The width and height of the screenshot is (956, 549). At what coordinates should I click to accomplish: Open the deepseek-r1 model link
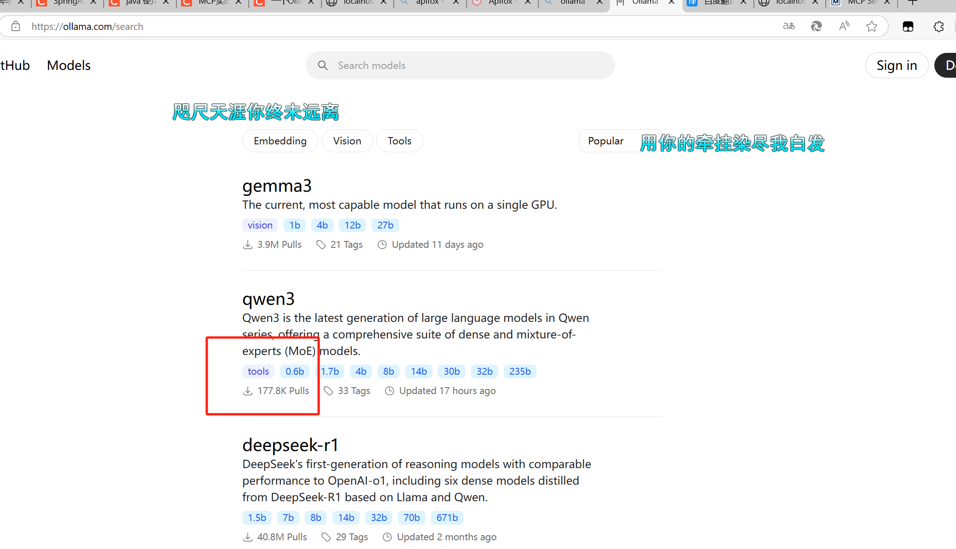pos(290,445)
